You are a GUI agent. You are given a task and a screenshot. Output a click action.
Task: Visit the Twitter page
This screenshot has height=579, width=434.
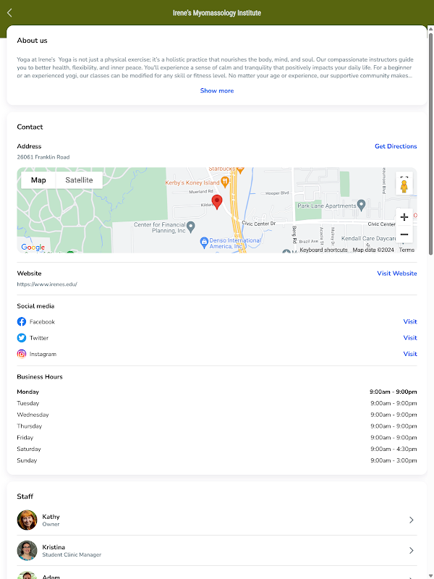410,338
